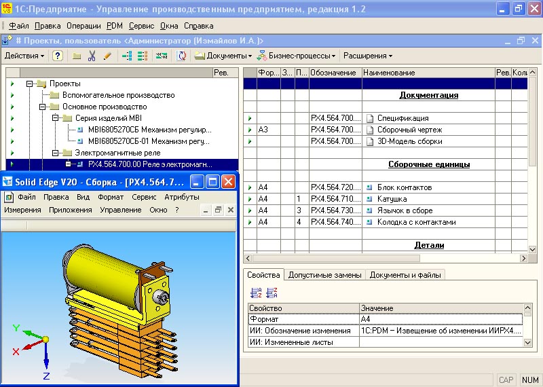This screenshot has width=543, height=387.
Task: Click the new folder toolbar icon
Action: coord(77,56)
